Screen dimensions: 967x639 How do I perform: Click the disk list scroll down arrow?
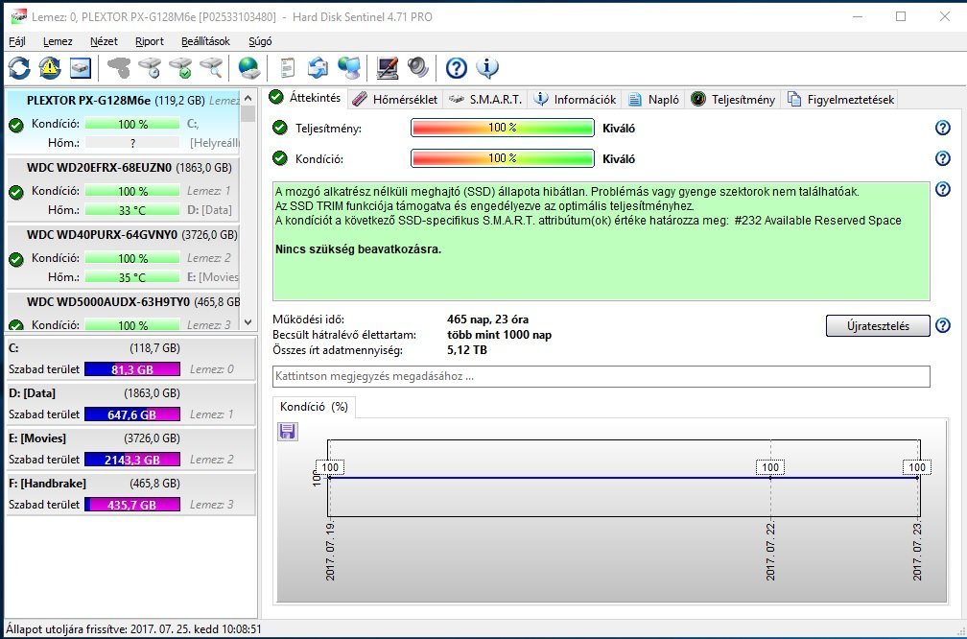click(x=248, y=322)
